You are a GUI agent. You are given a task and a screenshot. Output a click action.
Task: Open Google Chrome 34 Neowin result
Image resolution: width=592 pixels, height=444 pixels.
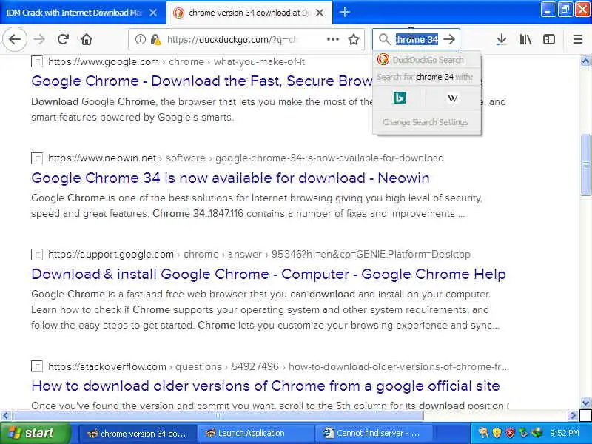click(x=230, y=178)
